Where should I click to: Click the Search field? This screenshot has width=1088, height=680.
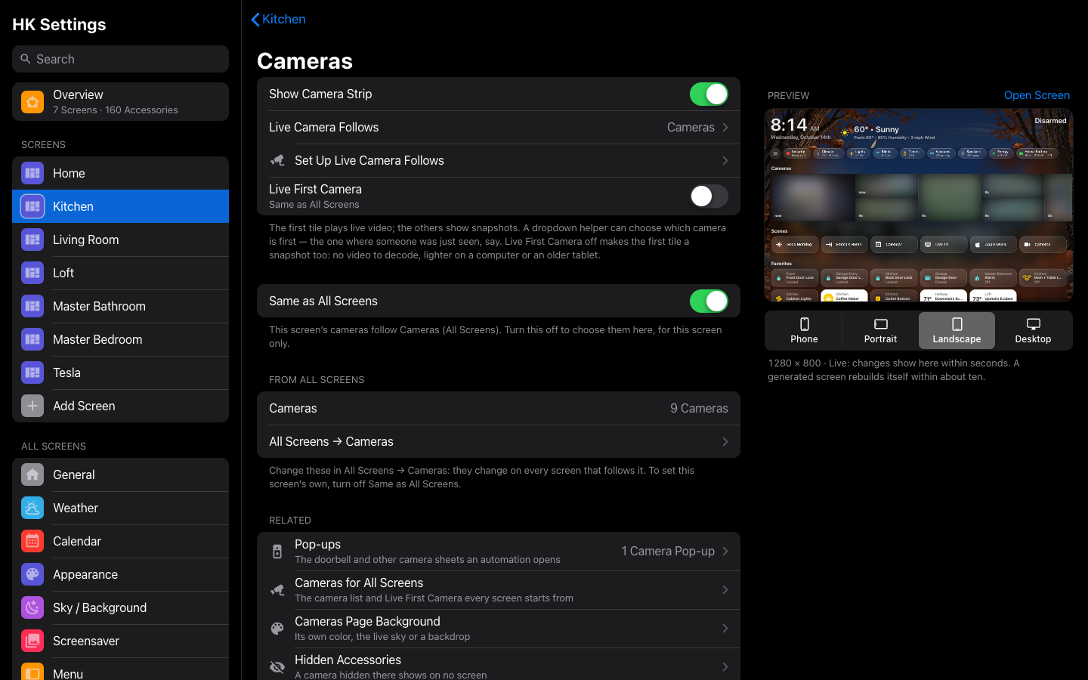[x=120, y=59]
